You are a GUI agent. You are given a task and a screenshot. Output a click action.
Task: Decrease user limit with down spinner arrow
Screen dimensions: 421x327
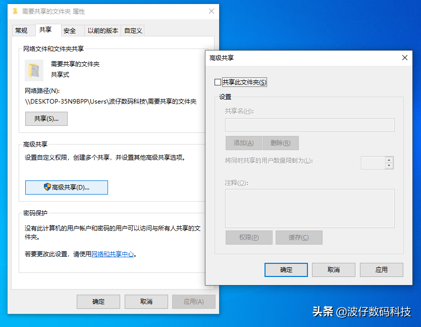[389, 166]
